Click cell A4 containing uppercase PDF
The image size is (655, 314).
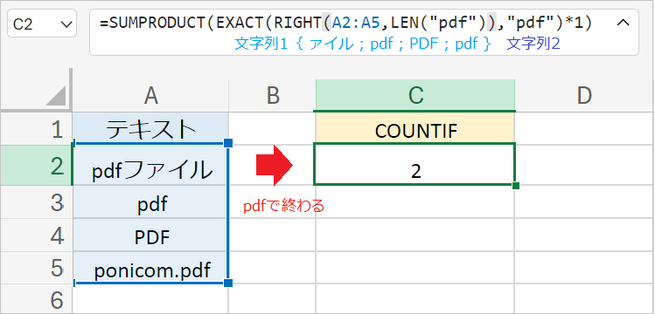coord(150,235)
